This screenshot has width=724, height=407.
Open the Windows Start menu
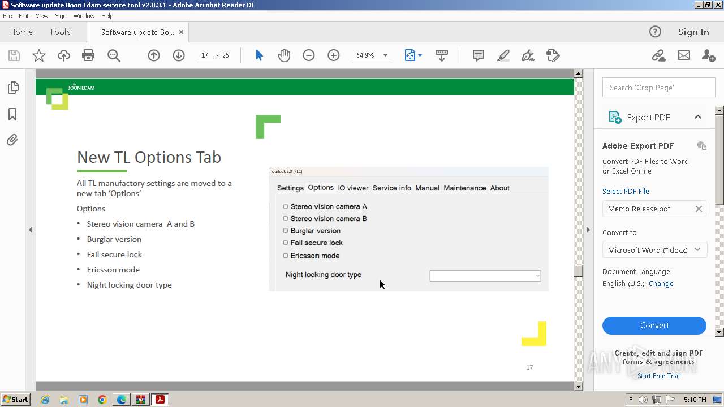coord(15,400)
